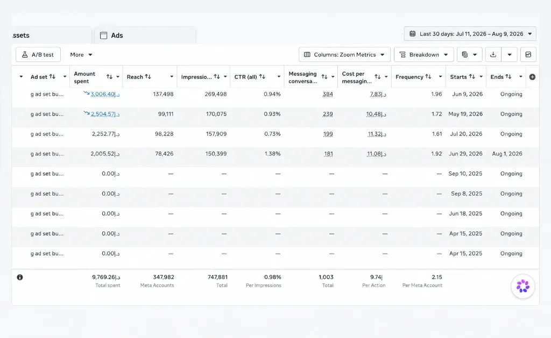Sort by Reach using arrows icon

tap(148, 76)
